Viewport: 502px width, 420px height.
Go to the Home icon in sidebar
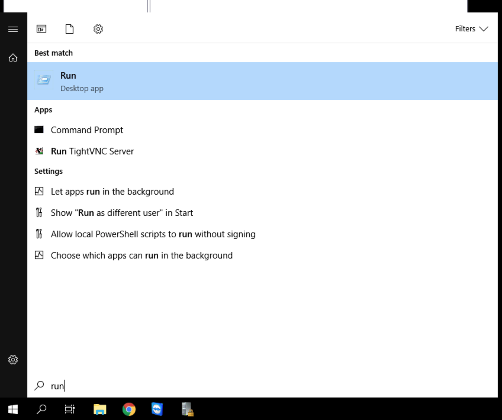(13, 58)
